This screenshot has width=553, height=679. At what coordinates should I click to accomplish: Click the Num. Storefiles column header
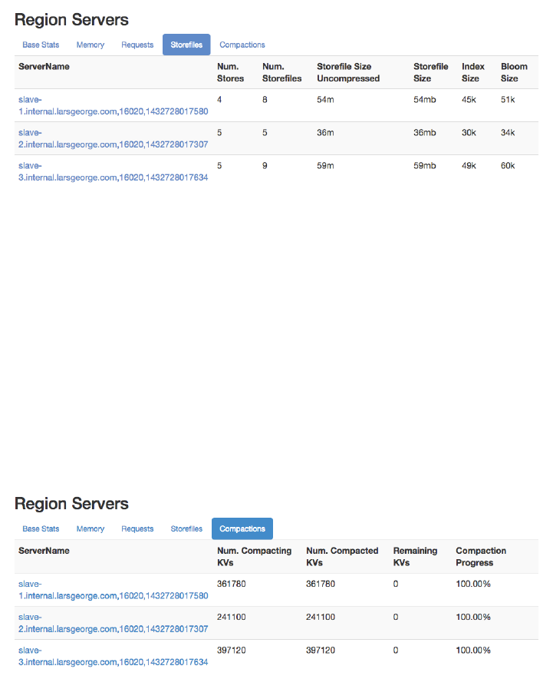tap(282, 72)
